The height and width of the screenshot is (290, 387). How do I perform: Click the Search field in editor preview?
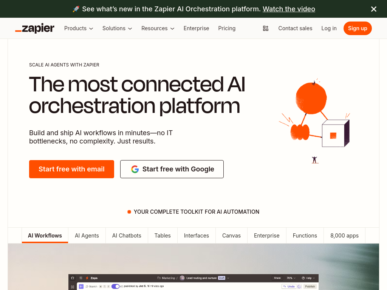[91, 287]
